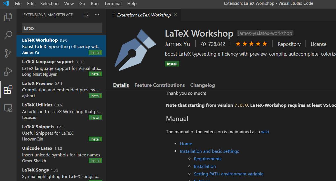This screenshot has height=181, width=336.
Task: Open the wiki link in Manual section
Action: [265, 132]
